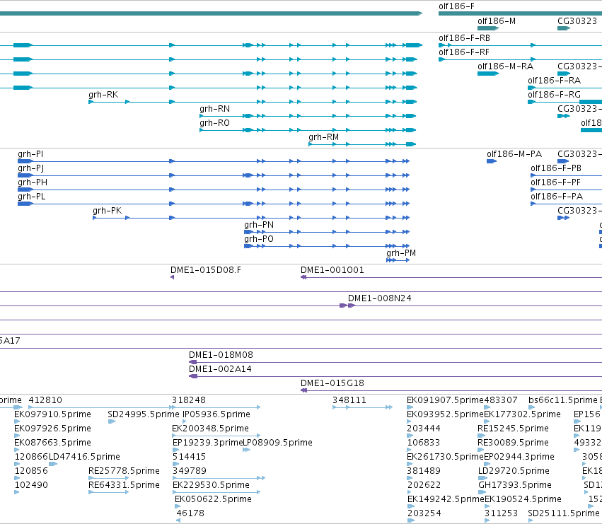Viewport: 602px width, 524px height.
Task: Click the grh-RK transcript label
Action: 103,95
